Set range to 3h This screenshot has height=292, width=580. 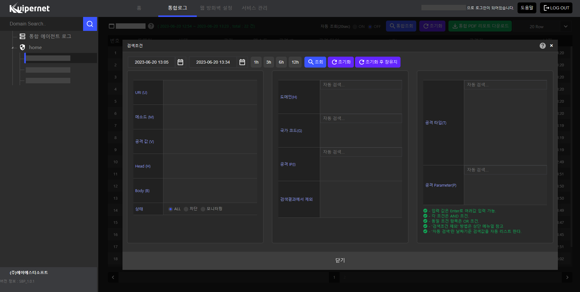(x=269, y=62)
